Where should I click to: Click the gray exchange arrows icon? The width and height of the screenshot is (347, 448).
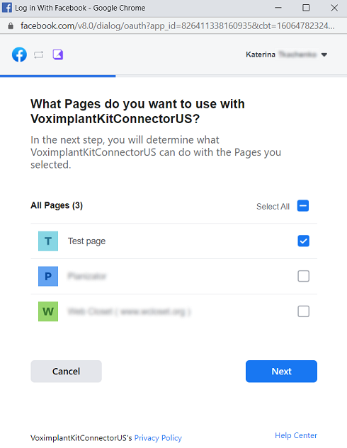[x=38, y=54]
